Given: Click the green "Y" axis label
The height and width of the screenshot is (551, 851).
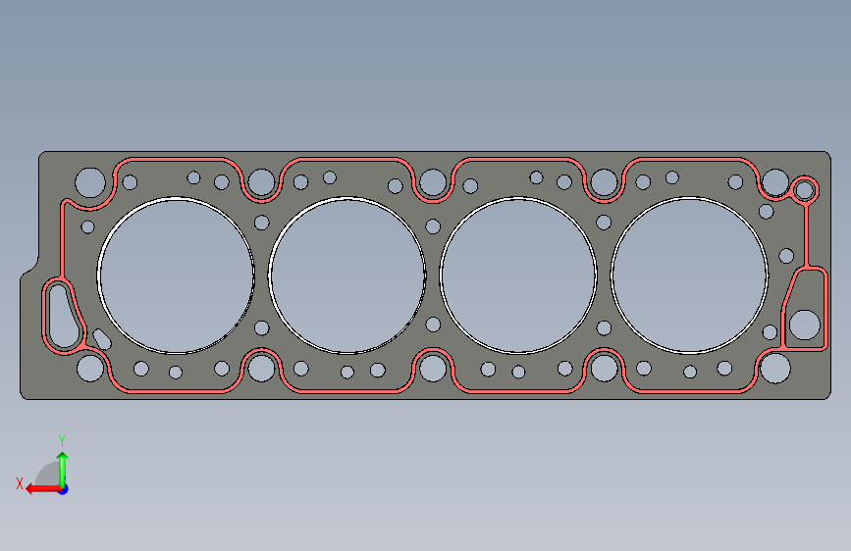Looking at the screenshot, I should [x=62, y=441].
